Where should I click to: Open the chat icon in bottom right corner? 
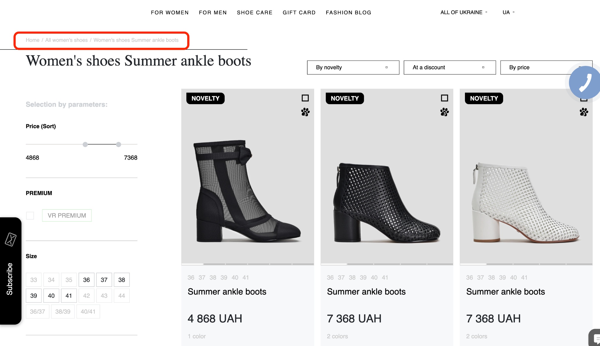(x=595, y=338)
